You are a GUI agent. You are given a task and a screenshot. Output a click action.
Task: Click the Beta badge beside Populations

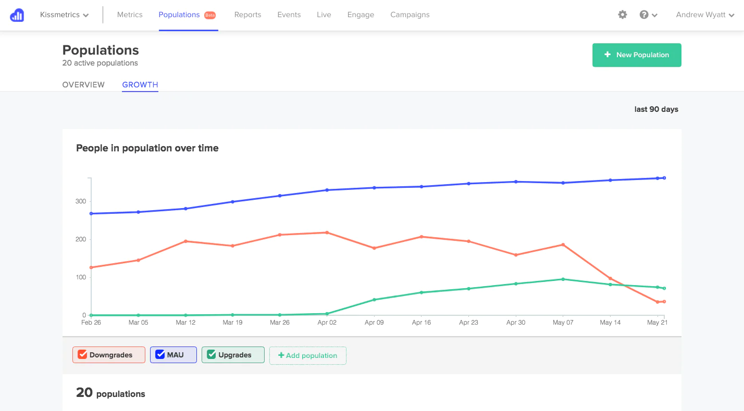[210, 15]
